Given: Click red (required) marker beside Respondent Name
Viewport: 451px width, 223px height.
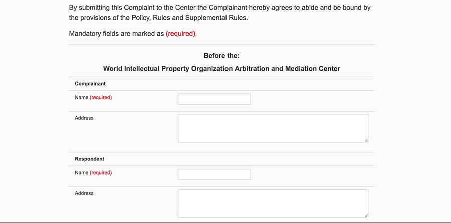Looking at the screenshot, I should click(101, 173).
